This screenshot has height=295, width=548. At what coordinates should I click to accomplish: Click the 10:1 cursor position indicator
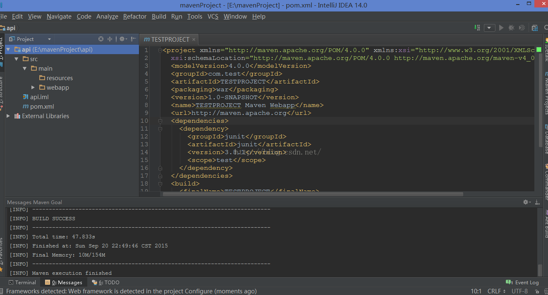[476, 291]
